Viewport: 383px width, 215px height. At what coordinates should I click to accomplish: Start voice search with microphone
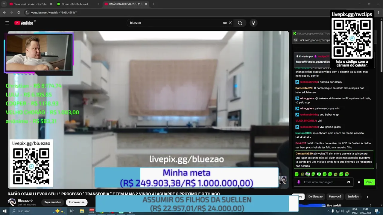pos(253,23)
